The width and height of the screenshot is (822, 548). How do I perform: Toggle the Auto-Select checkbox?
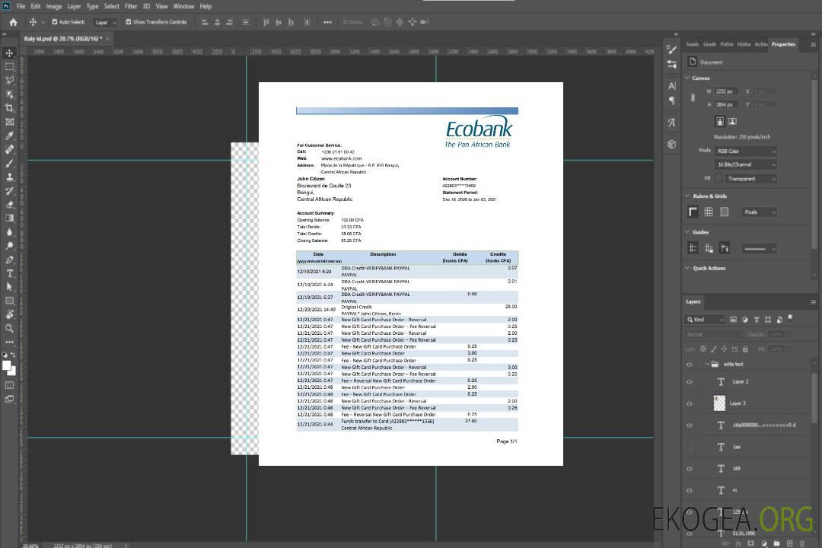point(55,22)
